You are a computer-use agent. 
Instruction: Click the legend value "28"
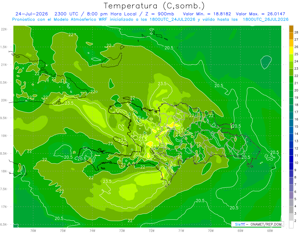click(296, 32)
